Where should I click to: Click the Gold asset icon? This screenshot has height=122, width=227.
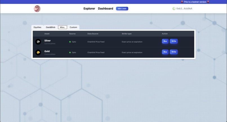tap(38, 52)
